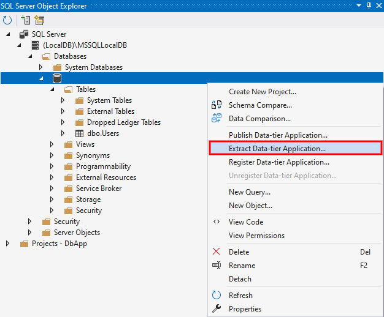Click the Add SQL Server toolbar icon
Screen dimensions: 384x317
[x=26, y=20]
